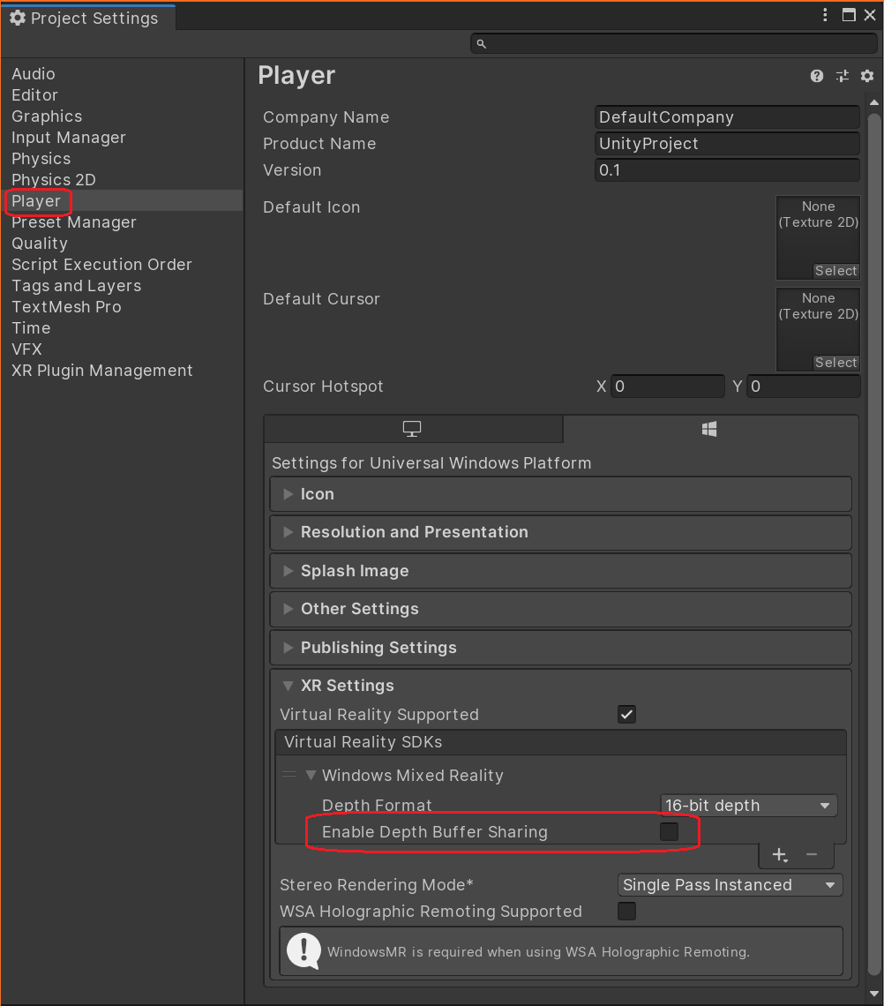This screenshot has width=884, height=1006.
Task: Click the Project Settings gear icon in title
Action: pyautogui.click(x=18, y=16)
